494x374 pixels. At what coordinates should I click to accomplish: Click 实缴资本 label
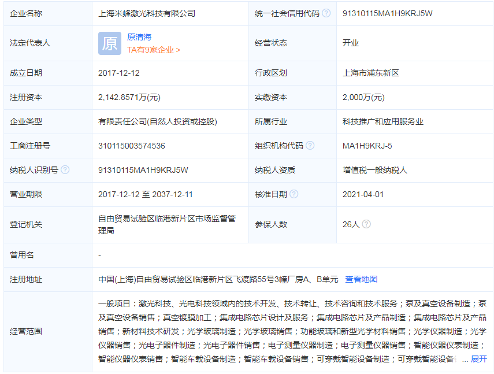tap(271, 97)
